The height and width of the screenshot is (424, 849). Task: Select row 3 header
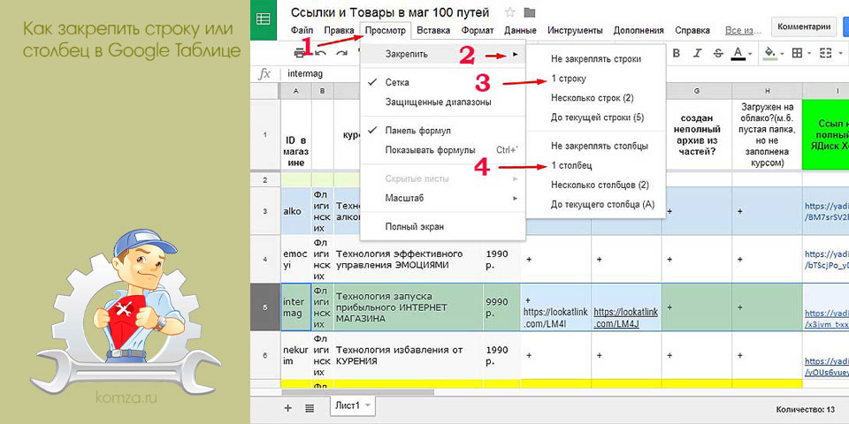pyautogui.click(x=265, y=211)
